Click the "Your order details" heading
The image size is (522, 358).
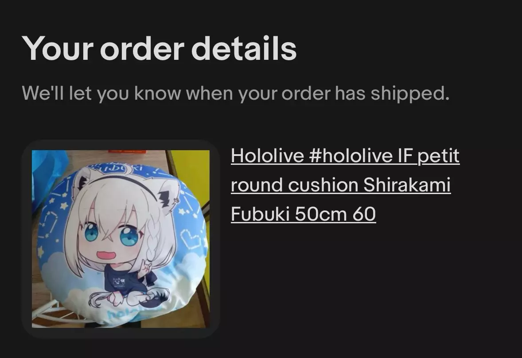[159, 48]
